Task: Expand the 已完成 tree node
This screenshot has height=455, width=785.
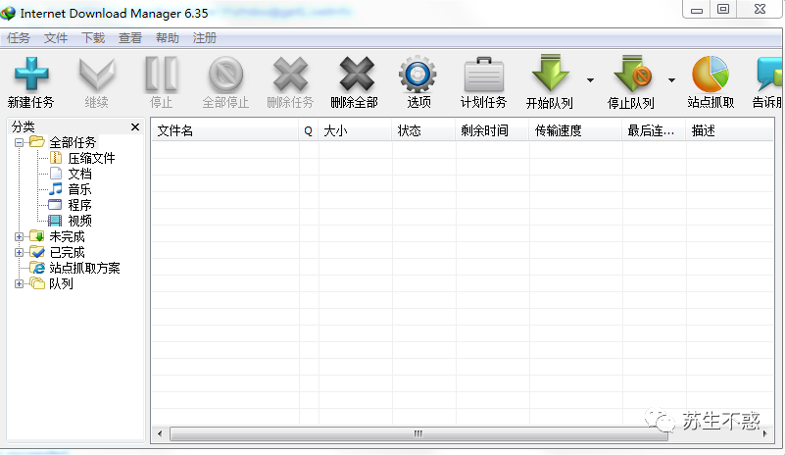Action: click(x=19, y=252)
